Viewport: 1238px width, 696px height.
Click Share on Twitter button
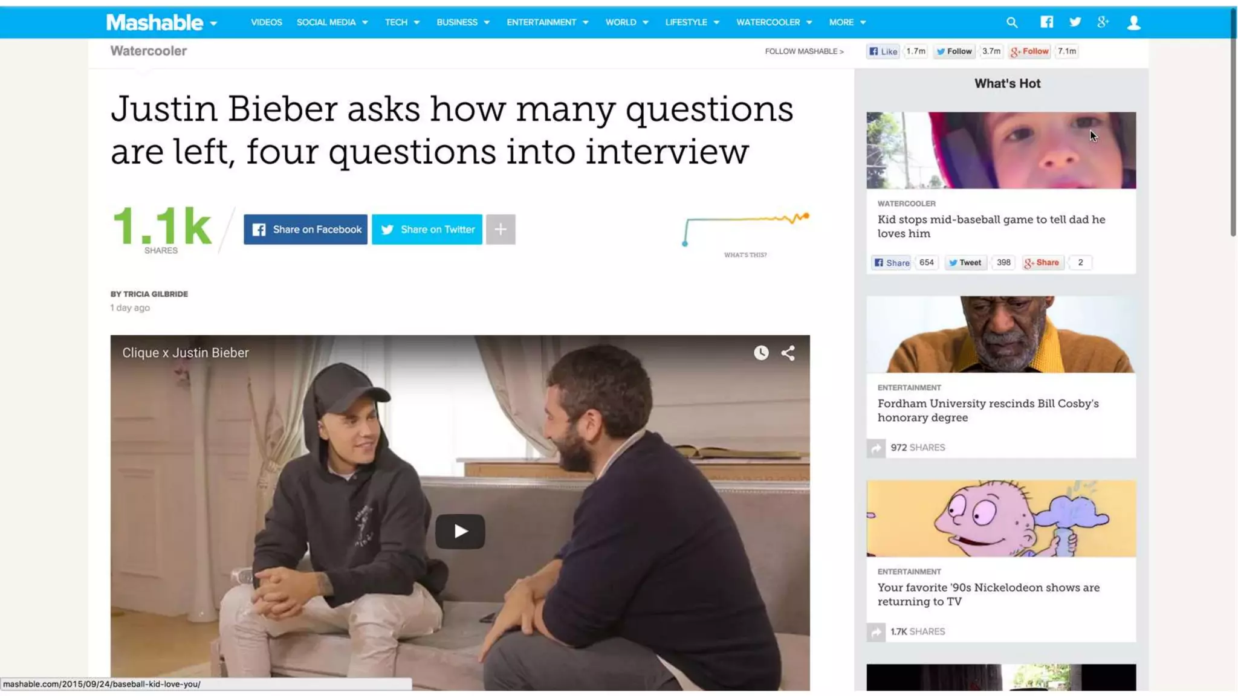point(427,229)
